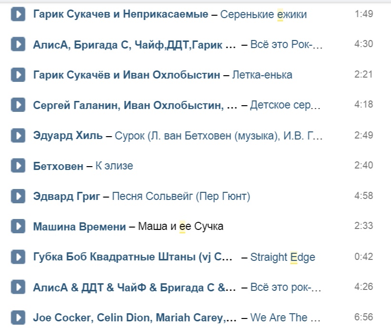
Task: Play Машина Времени track
Action: 18,226
